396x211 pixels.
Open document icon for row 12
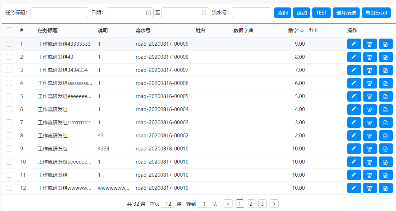386,188
